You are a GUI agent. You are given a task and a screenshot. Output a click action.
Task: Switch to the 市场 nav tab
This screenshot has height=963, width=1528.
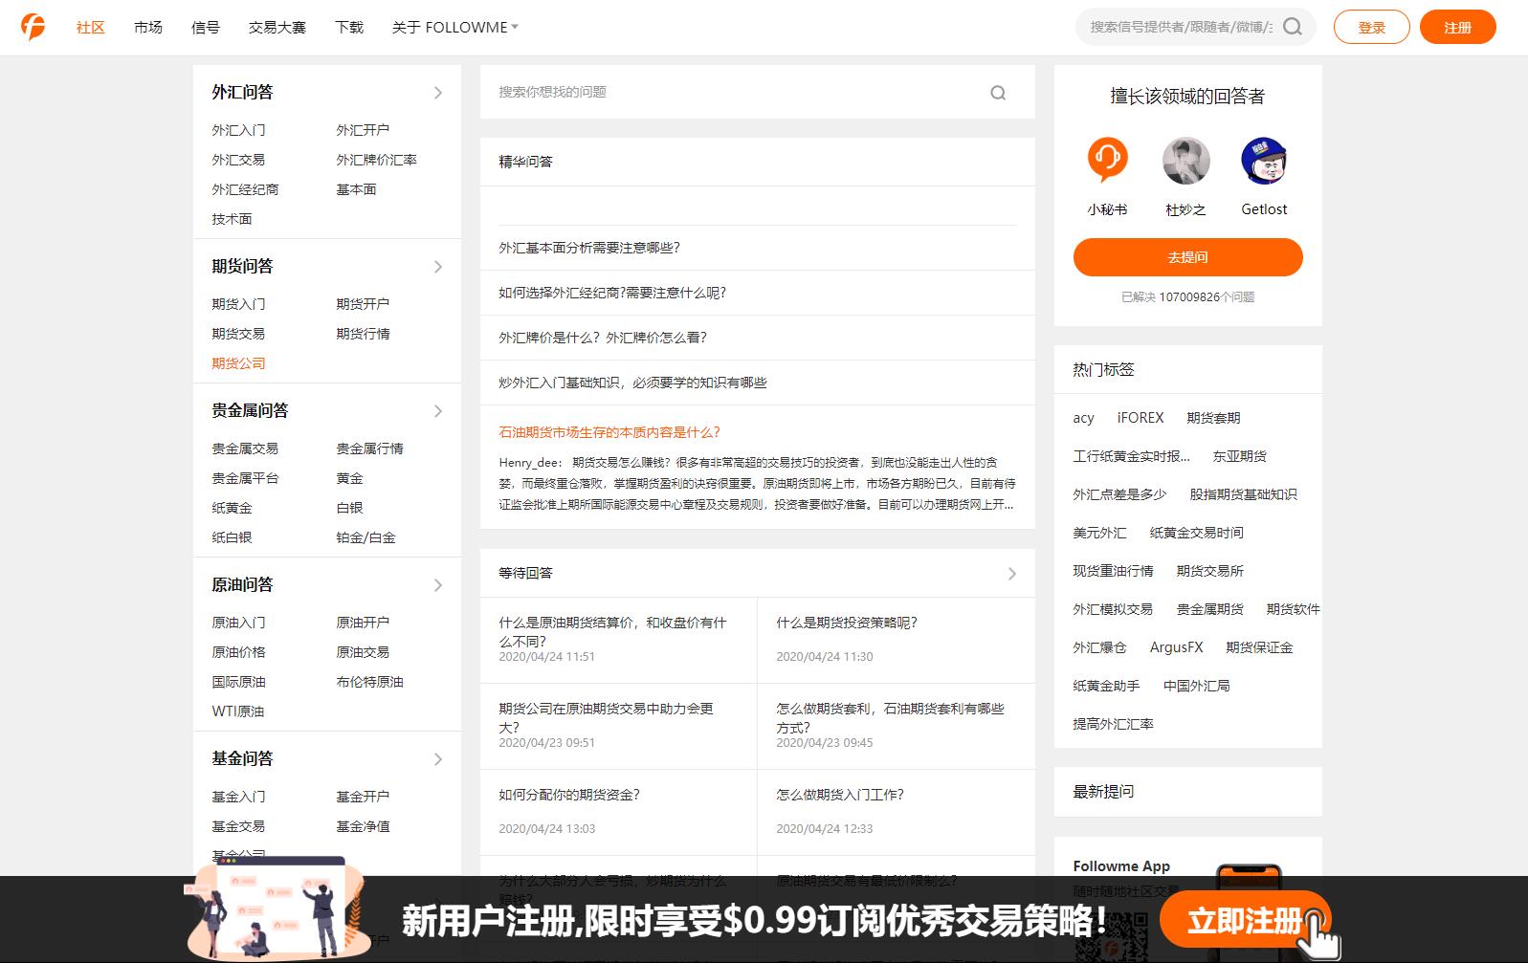148,28
